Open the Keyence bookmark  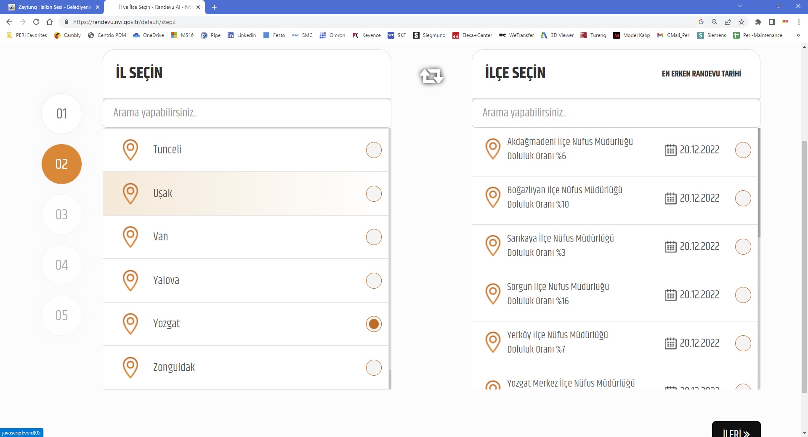(x=367, y=35)
